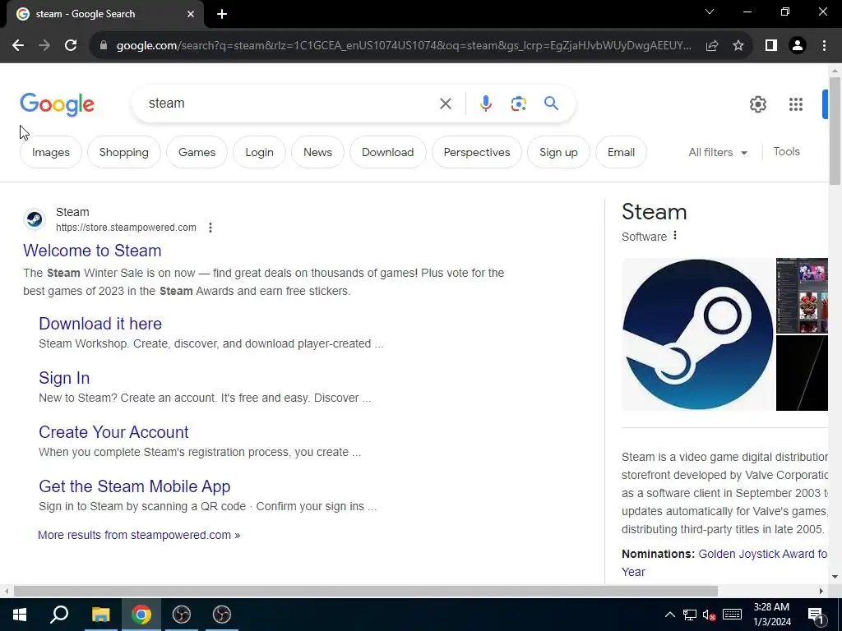Screen dimensions: 842x631
Task: Start voice search with microphone icon
Action: click(485, 104)
